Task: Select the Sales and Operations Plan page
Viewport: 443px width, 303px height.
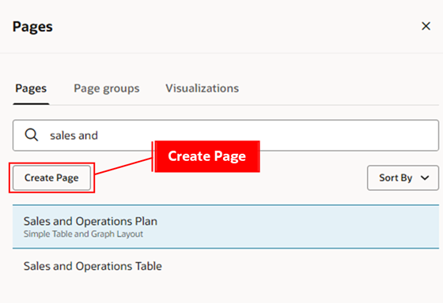Action: [225, 227]
